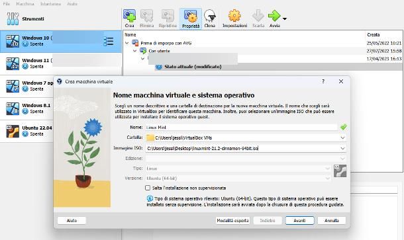This screenshot has width=404, height=240.
Task: Click the 64-bit OS type icon
Action: (340, 171)
